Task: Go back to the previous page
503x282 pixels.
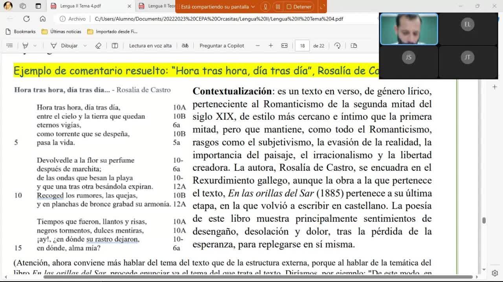Action: coord(10,18)
